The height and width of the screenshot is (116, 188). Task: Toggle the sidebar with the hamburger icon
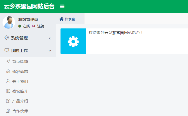tap(62, 6)
